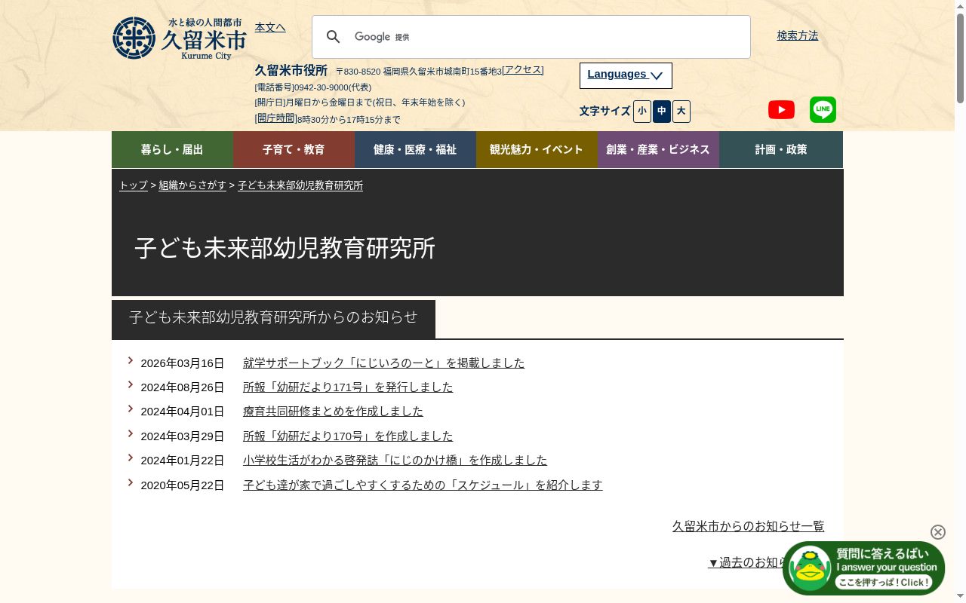Open 療育共同研修まとめ news item
The image size is (966, 603).
[x=333, y=411]
